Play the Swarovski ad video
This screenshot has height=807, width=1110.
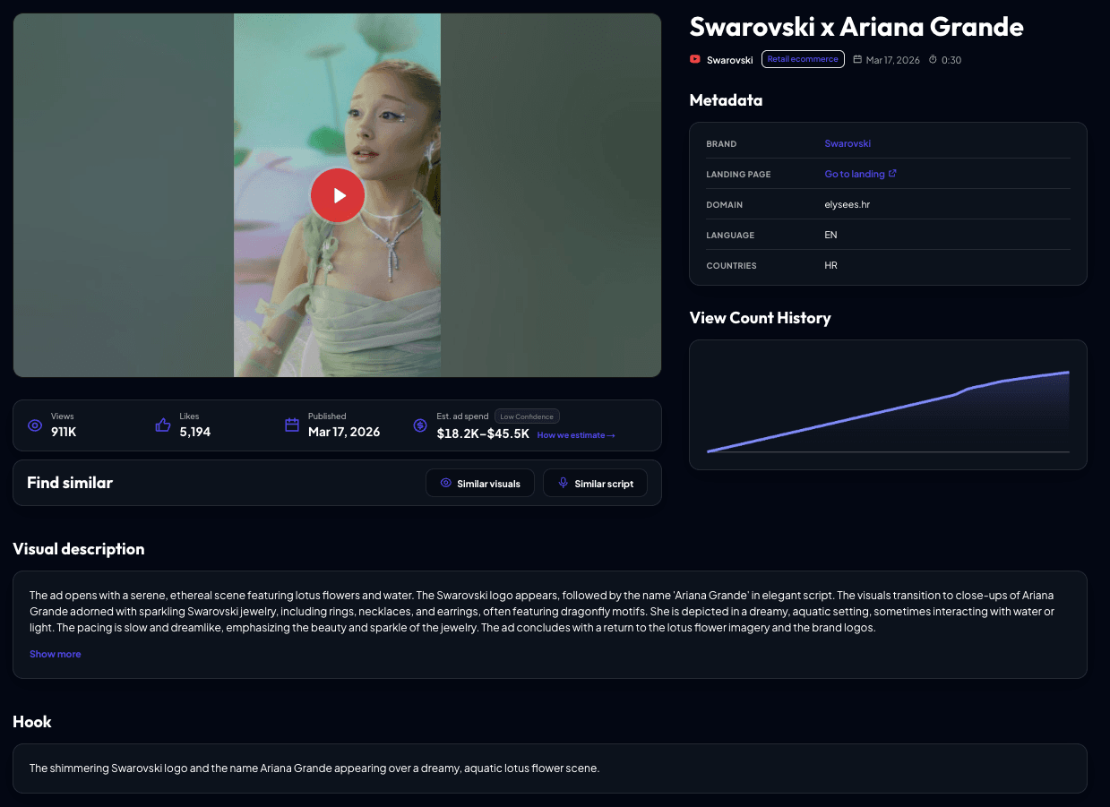pyautogui.click(x=337, y=195)
